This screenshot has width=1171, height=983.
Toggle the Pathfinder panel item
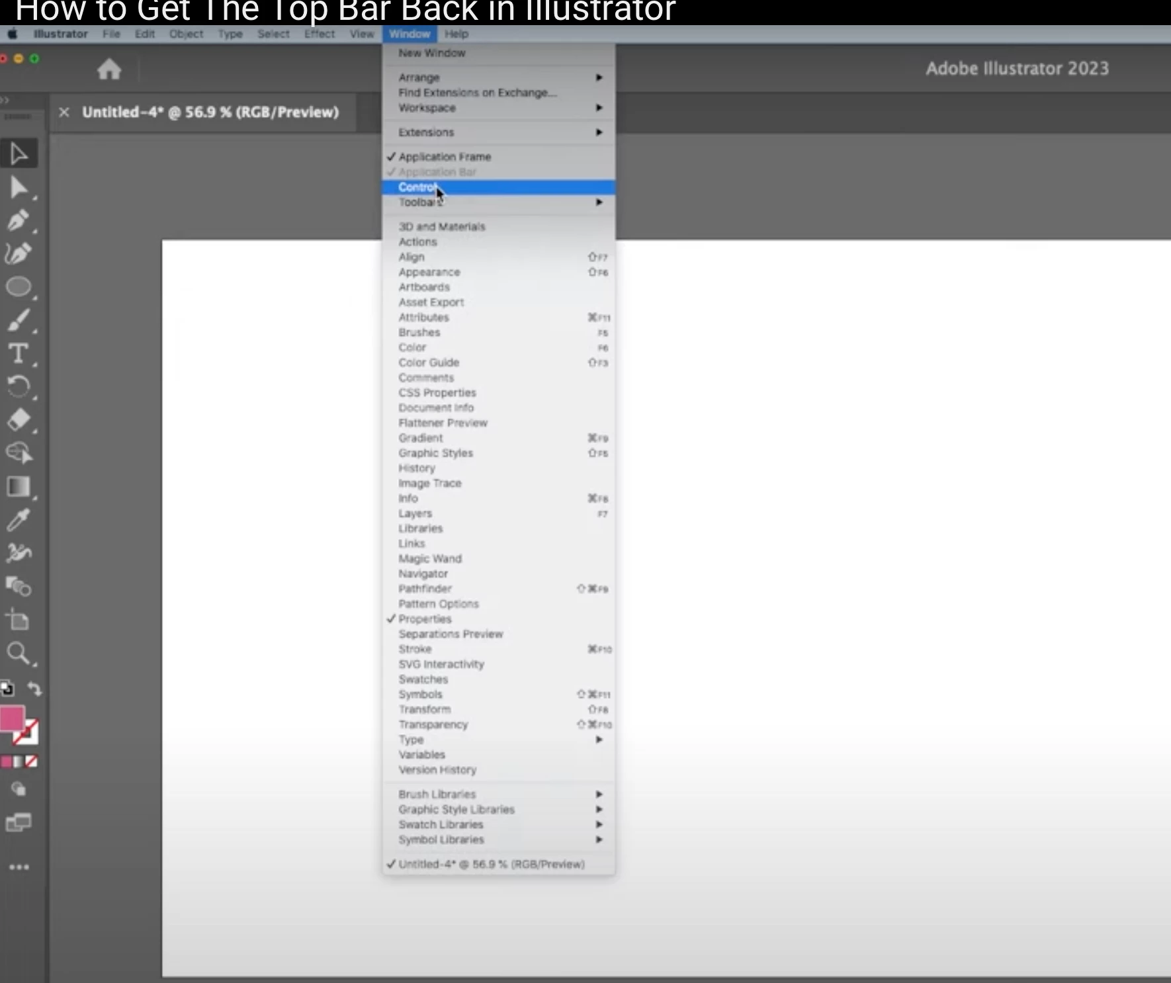(x=499, y=589)
